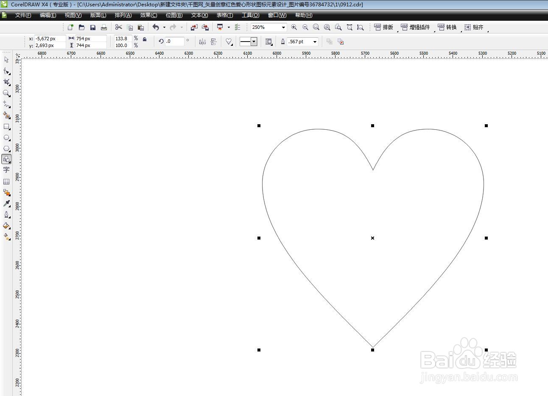Open the 文件(F) menu
Viewport: 548px width, 396px height.
[x=23, y=15]
